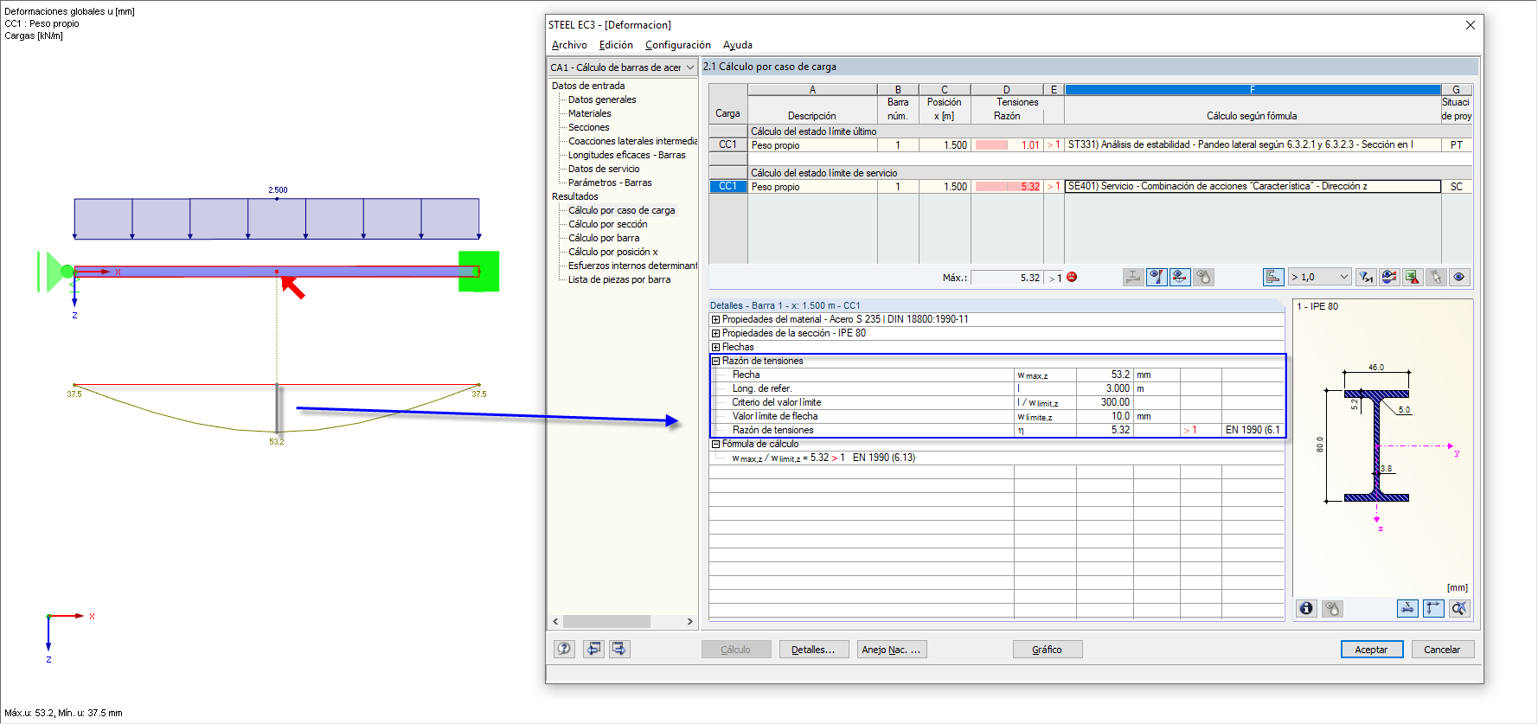
Task: Open 'Lista de piezas por barra'
Action: coord(619,279)
